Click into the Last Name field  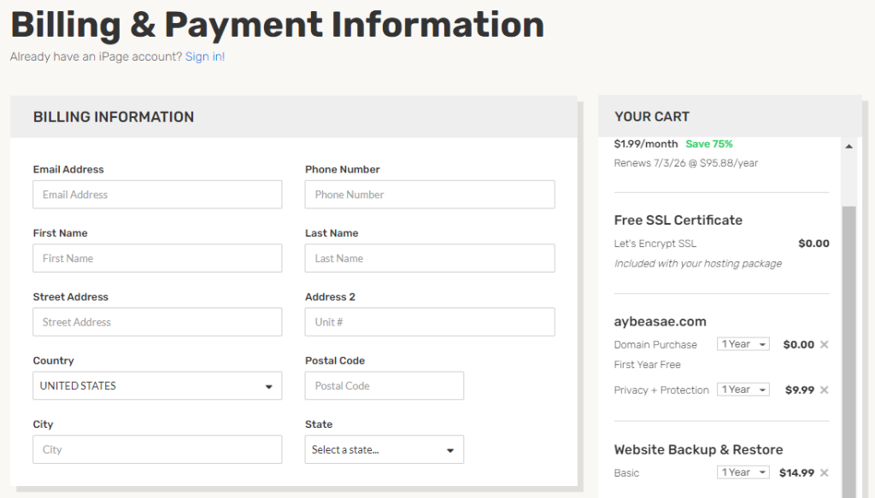(430, 258)
